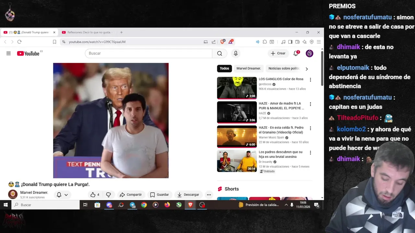This screenshot has height=233, width=415.
Task: Open options menu for LOS GANGLIOS video
Action: (x=310, y=80)
